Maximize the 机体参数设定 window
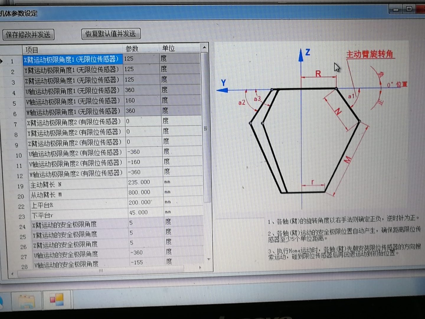 click(409, 9)
